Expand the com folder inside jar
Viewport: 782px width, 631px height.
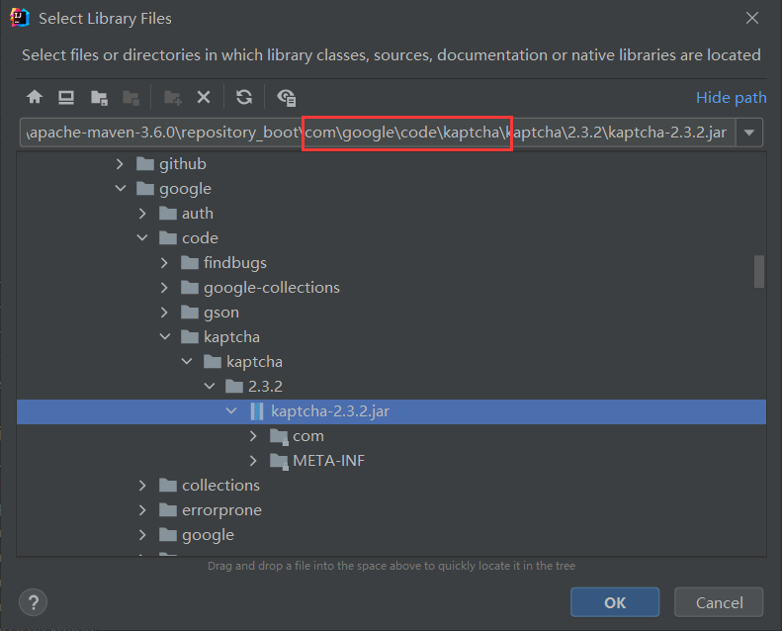(253, 435)
